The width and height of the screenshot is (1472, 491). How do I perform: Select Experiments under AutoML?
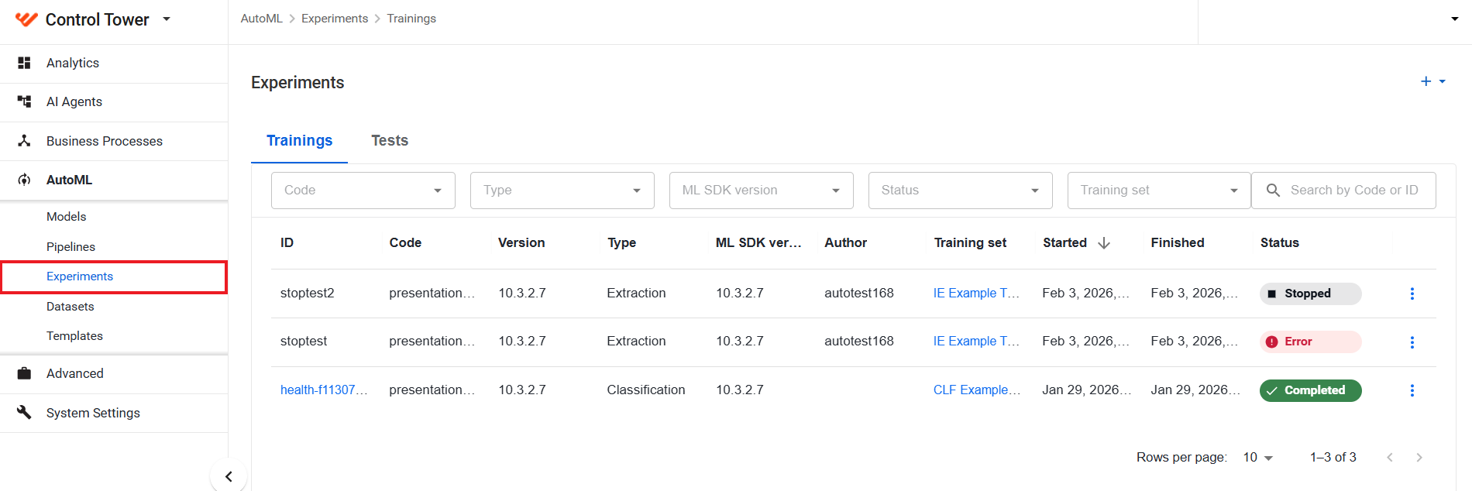114,276
